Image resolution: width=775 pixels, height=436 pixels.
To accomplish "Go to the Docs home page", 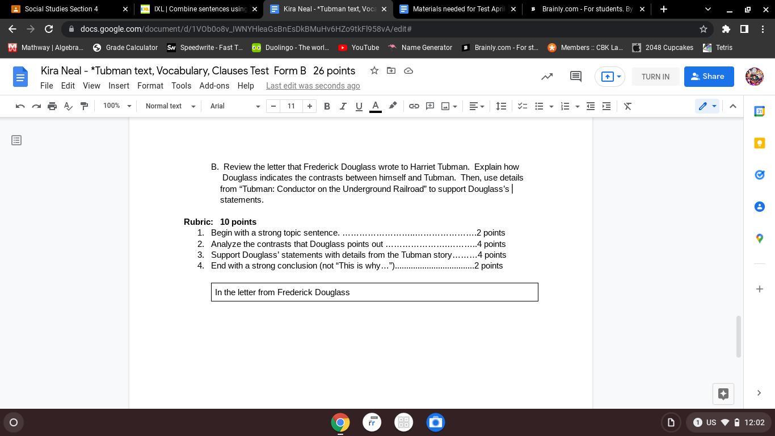I will 20,77.
